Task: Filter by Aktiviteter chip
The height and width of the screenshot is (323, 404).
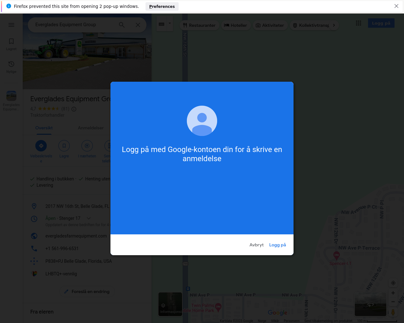Action: (x=270, y=25)
